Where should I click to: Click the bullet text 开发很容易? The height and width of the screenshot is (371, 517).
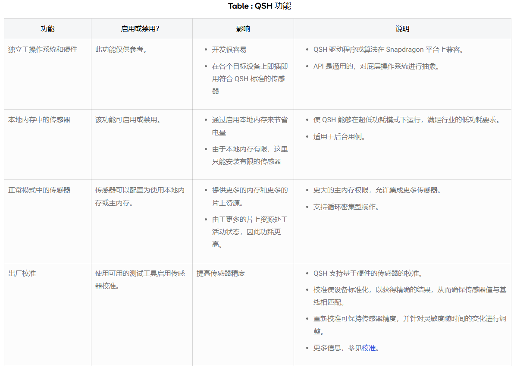click(229, 50)
